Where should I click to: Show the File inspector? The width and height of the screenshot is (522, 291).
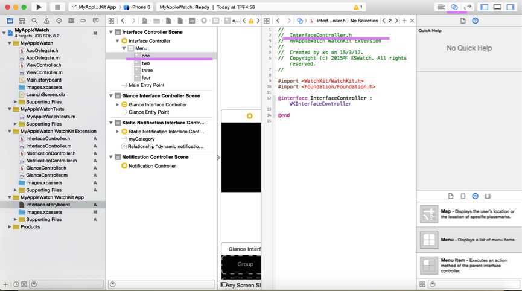[463, 21]
